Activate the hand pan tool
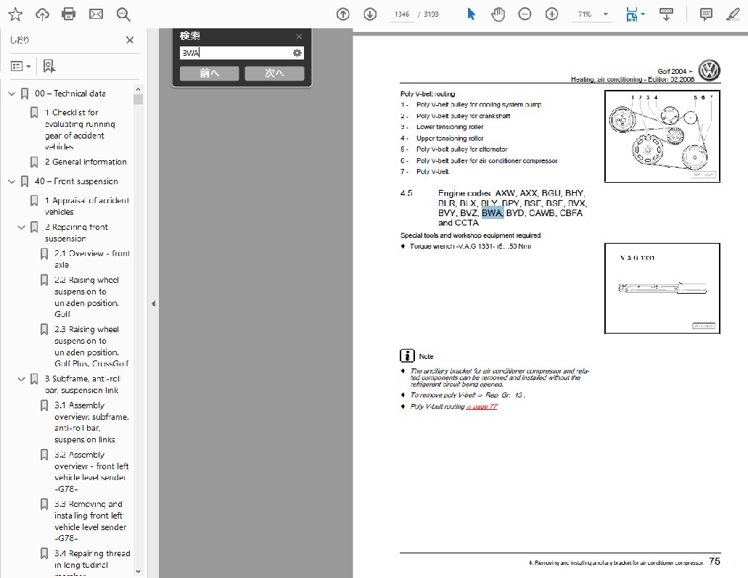Screen dimensions: 748x578 point(498,15)
